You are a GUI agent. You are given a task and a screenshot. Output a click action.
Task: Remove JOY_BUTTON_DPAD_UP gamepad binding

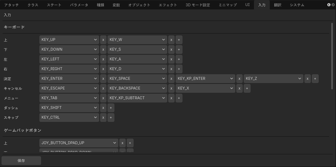click(123, 143)
